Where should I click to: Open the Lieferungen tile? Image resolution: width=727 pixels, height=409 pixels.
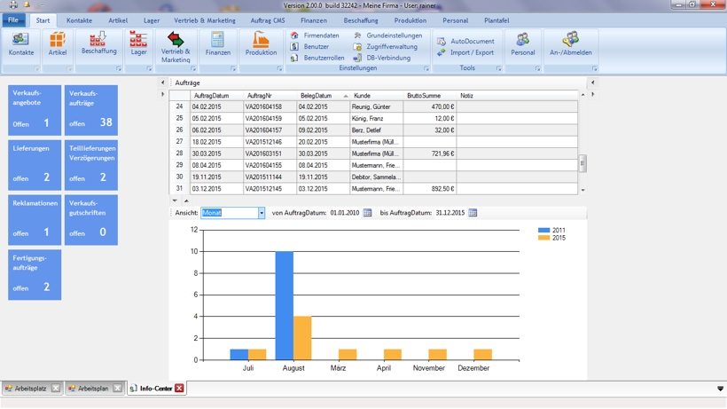click(x=35, y=165)
